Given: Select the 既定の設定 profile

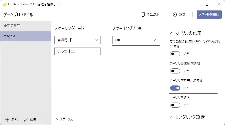Looking at the screenshot, I should coord(26,26).
